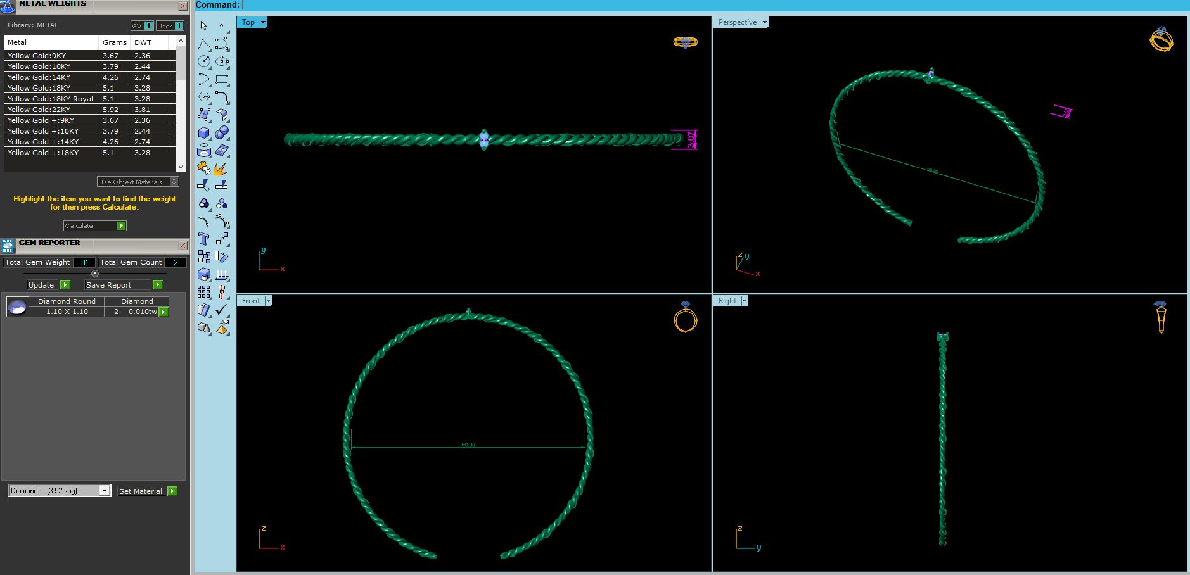This screenshot has width=1190, height=575.
Task: Toggle the User library switch
Action: click(170, 26)
